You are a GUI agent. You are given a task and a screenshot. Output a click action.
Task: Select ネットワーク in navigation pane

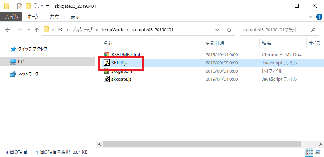[24, 74]
